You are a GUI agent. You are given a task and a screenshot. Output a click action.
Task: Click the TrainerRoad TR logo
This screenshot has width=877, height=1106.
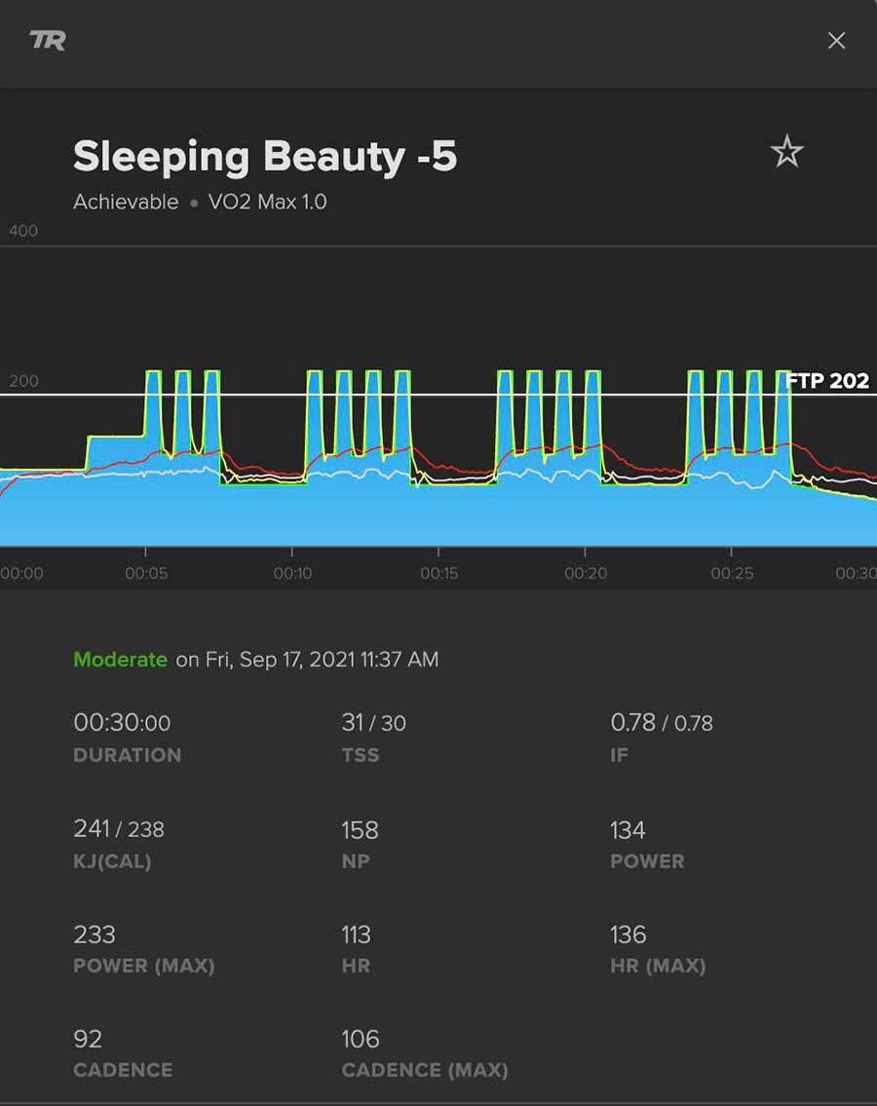(x=48, y=40)
